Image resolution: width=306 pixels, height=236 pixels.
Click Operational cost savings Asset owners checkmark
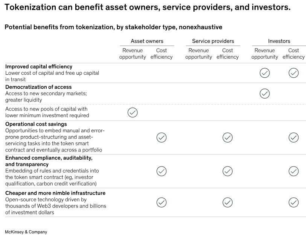point(161,138)
